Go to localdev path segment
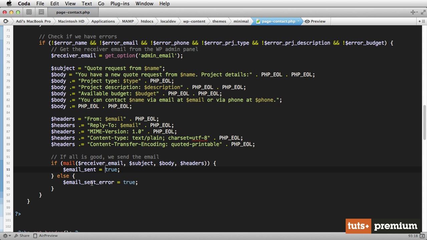Screen dimensions: 427x240 click(168, 21)
